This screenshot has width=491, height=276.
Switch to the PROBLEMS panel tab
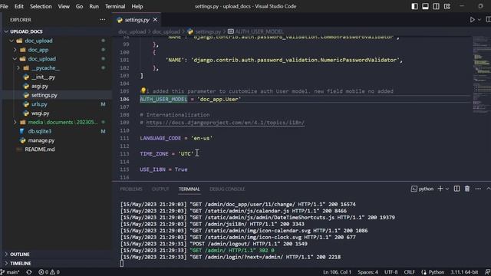pos(131,189)
